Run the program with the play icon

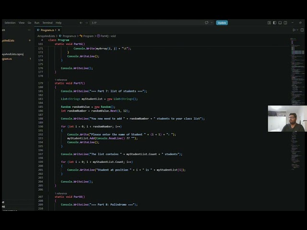coord(294,30)
